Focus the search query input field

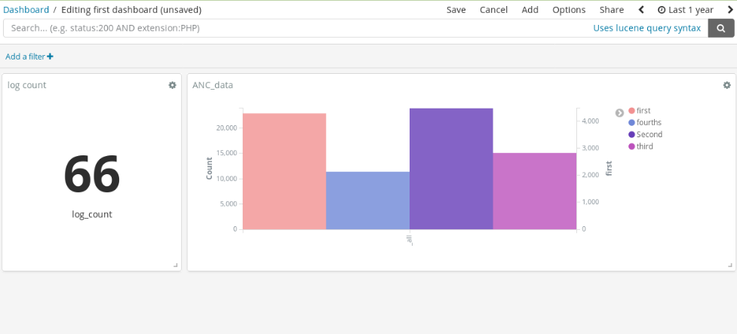click(x=294, y=28)
